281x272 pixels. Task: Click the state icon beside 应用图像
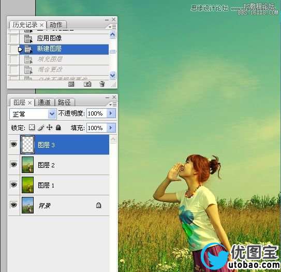coord(28,38)
